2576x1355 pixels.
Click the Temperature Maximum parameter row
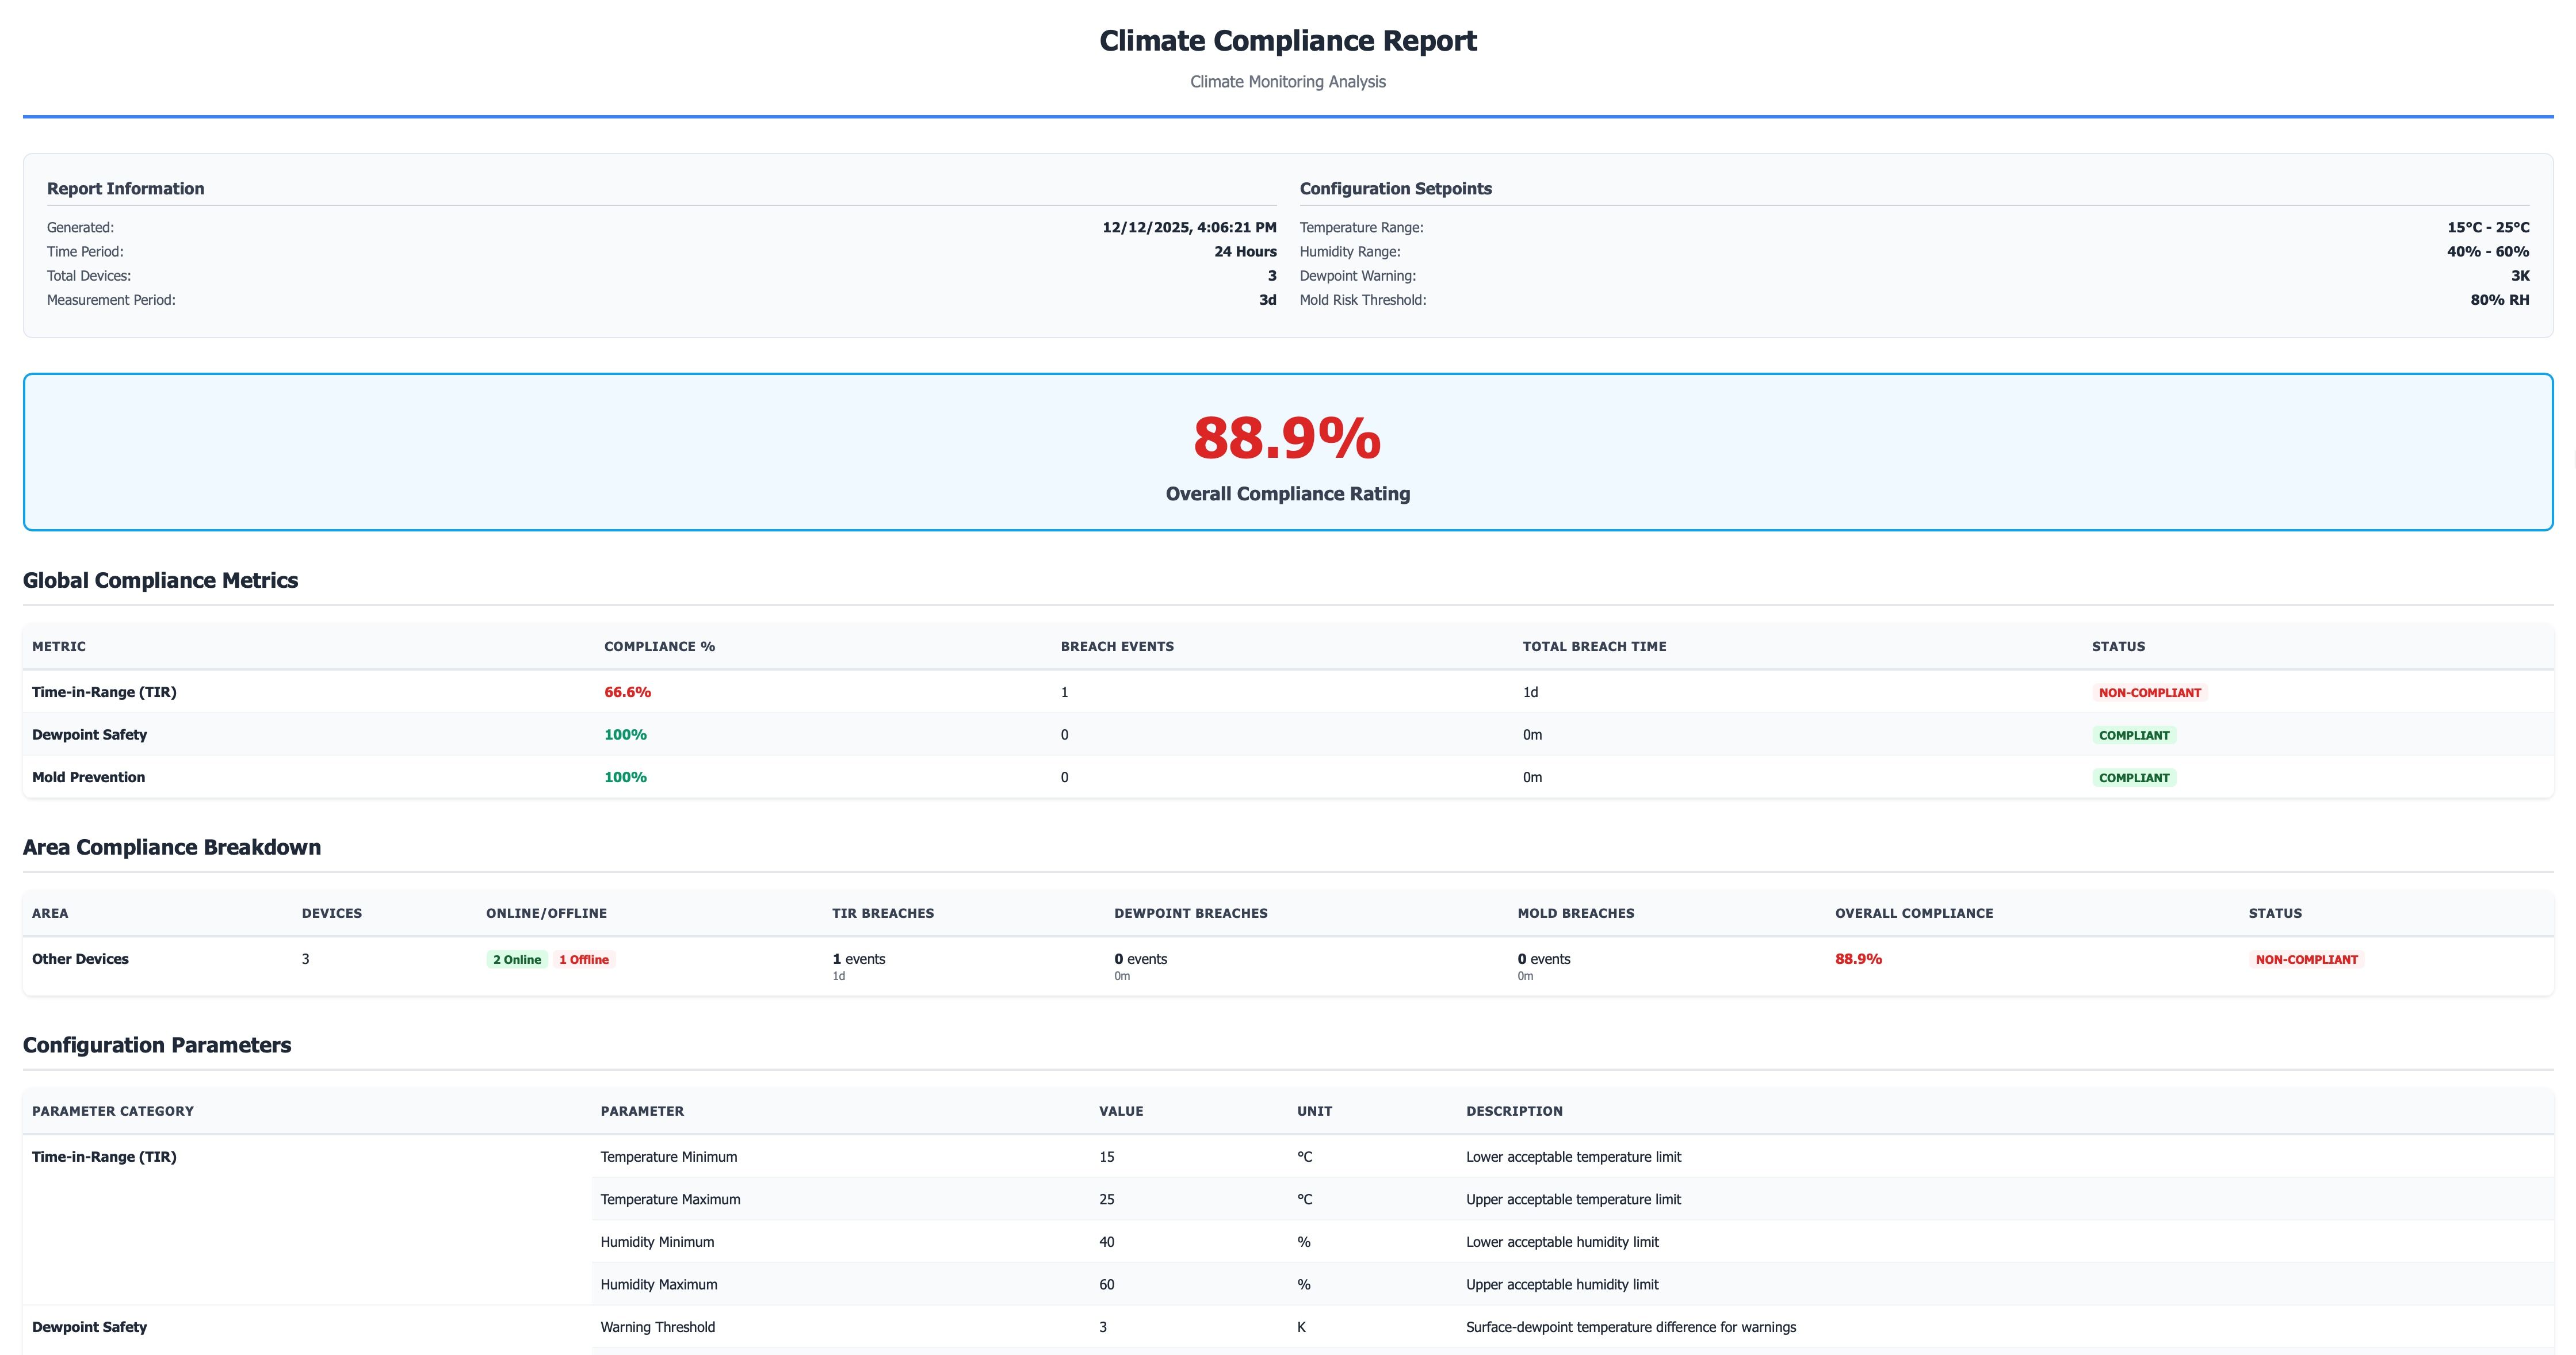tap(670, 1200)
